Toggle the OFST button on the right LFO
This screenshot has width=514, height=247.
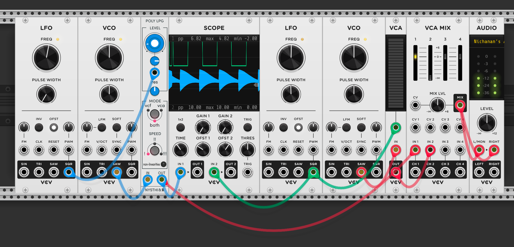coord(298,127)
